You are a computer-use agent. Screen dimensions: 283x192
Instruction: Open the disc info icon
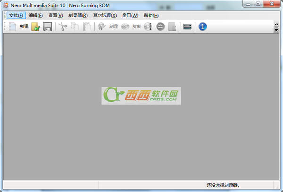coord(148,26)
